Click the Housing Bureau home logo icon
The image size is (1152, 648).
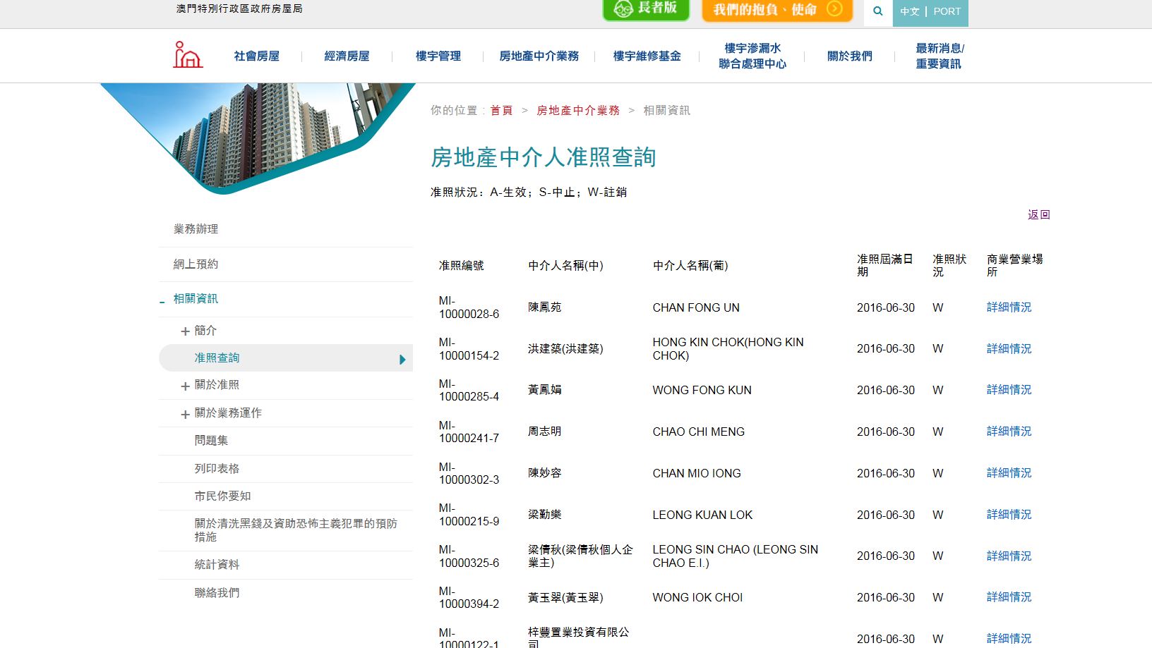coord(188,55)
